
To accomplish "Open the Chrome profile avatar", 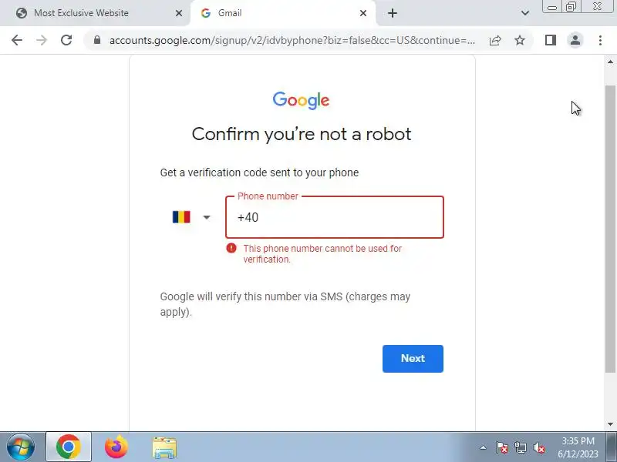I will 575,40.
